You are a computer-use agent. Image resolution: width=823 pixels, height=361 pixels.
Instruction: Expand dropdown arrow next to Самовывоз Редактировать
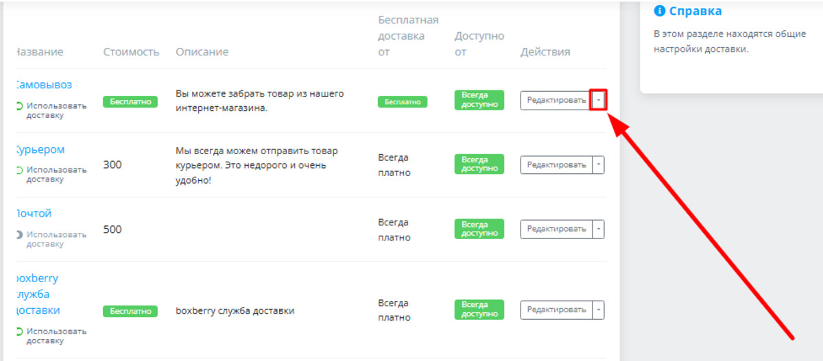pyautogui.click(x=599, y=100)
